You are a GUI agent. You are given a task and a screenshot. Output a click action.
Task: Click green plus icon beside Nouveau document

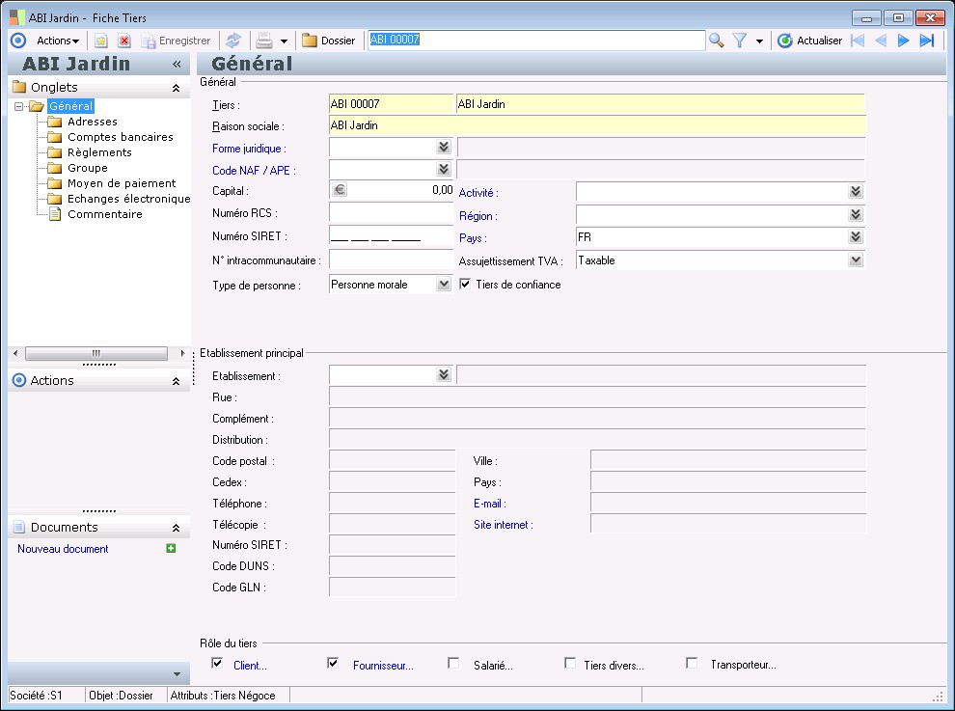coord(171,549)
